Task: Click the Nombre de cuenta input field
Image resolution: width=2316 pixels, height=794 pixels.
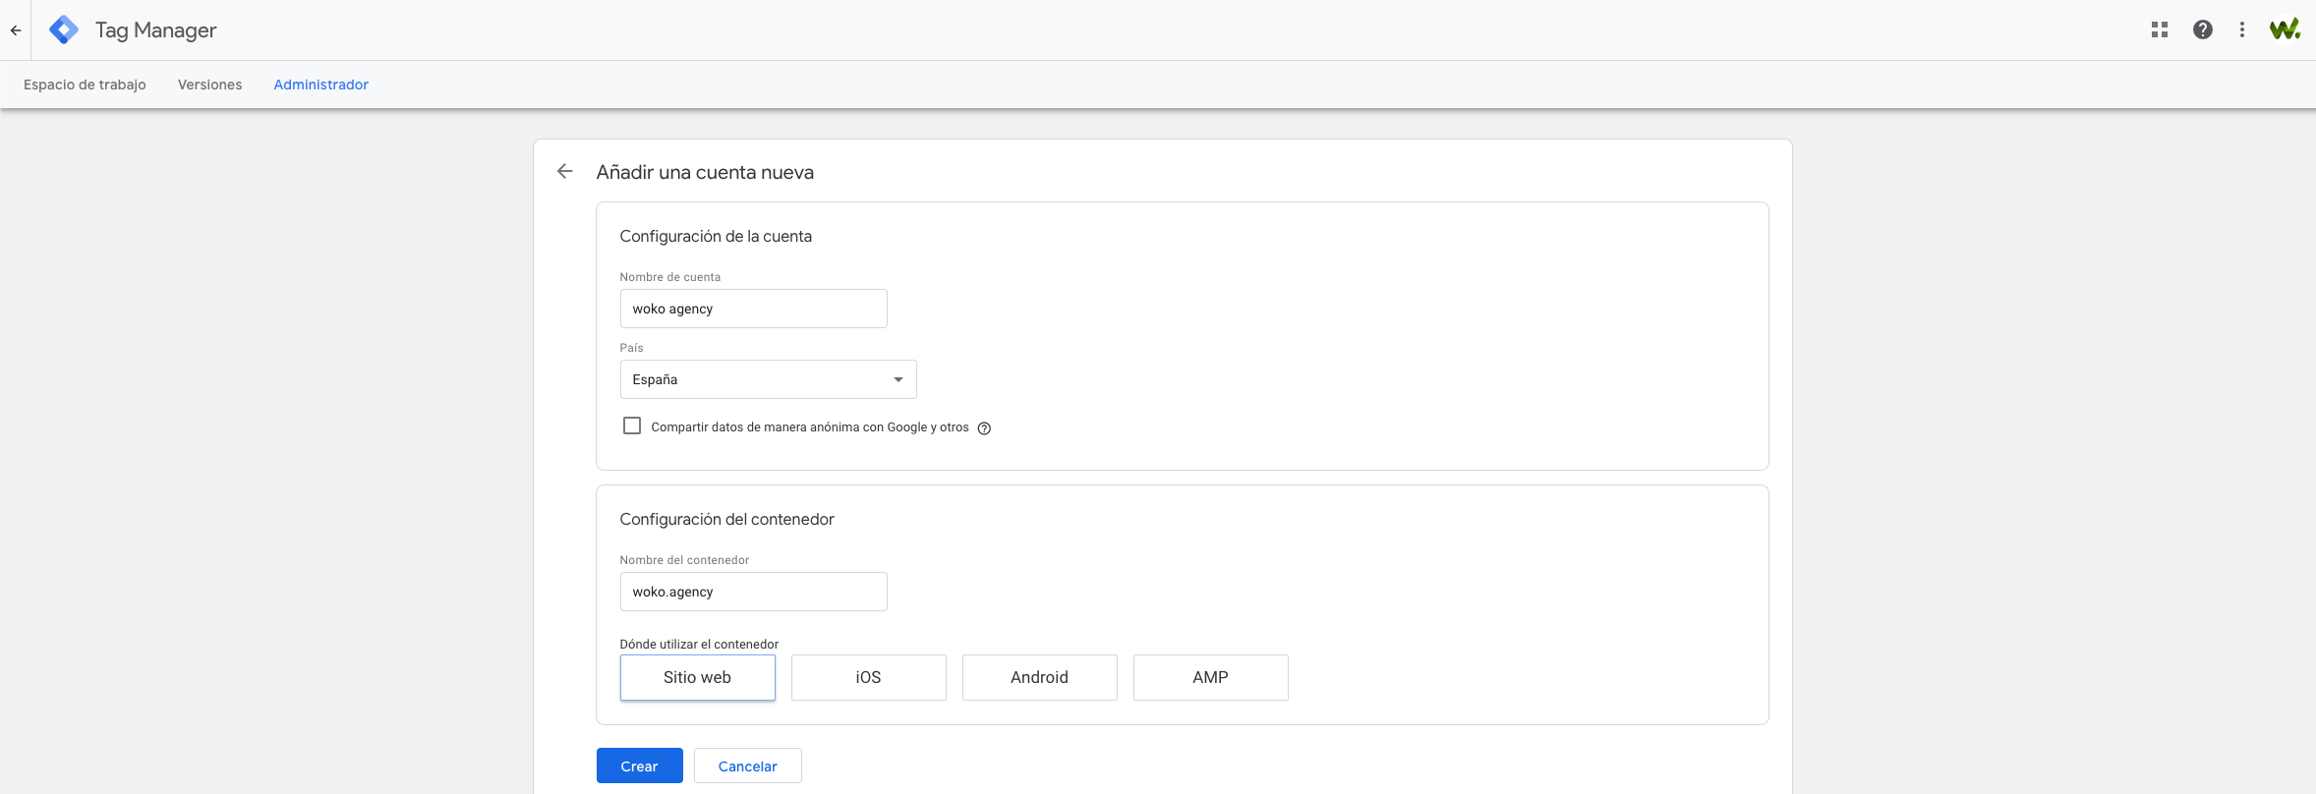Action: (753, 309)
